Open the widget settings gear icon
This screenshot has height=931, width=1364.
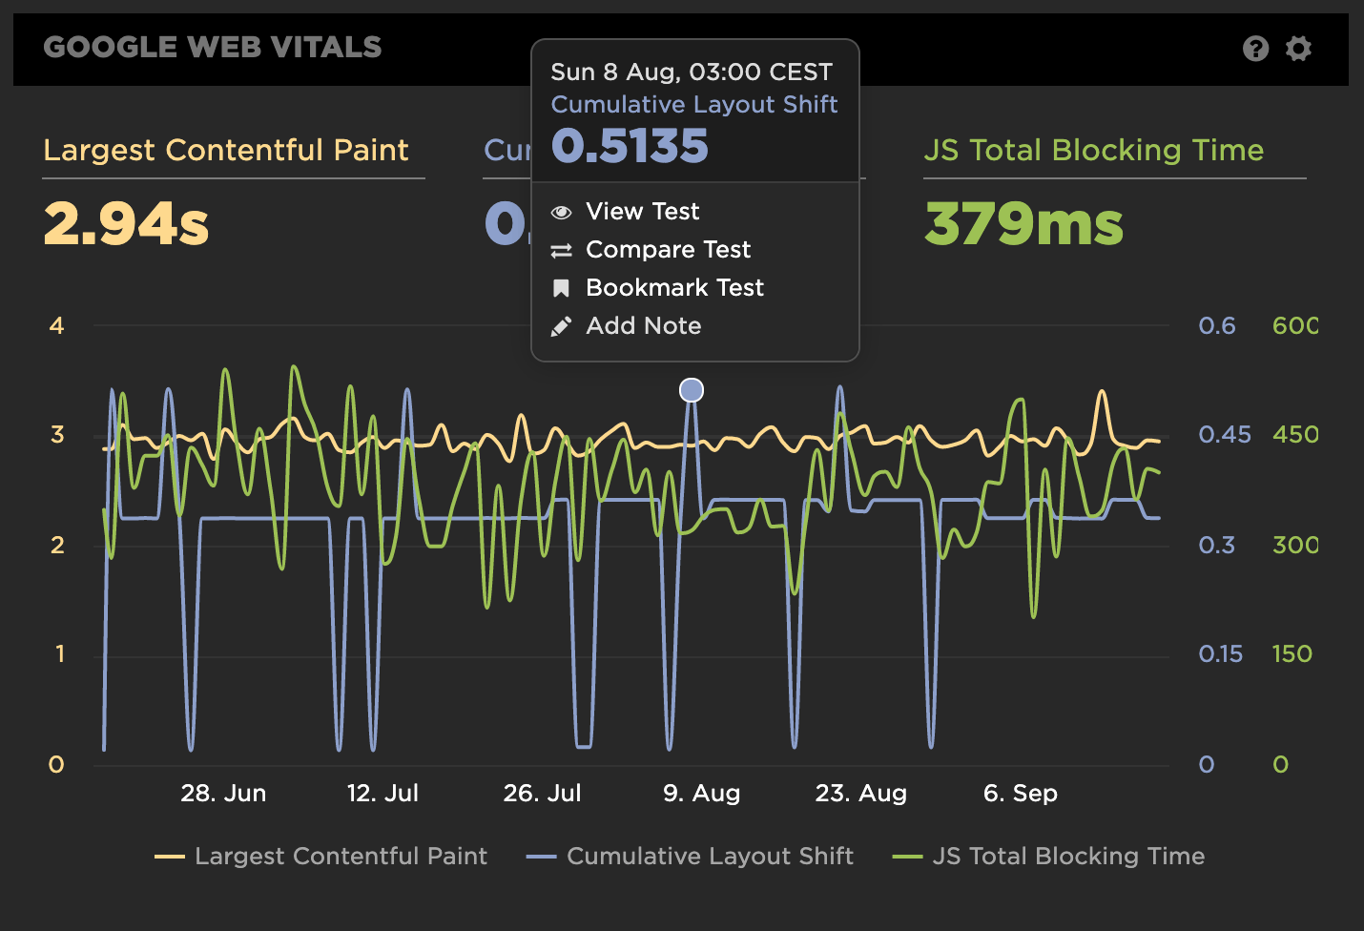point(1298,49)
